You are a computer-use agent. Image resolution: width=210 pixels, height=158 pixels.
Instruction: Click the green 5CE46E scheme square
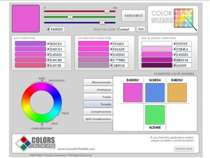pos(155,115)
